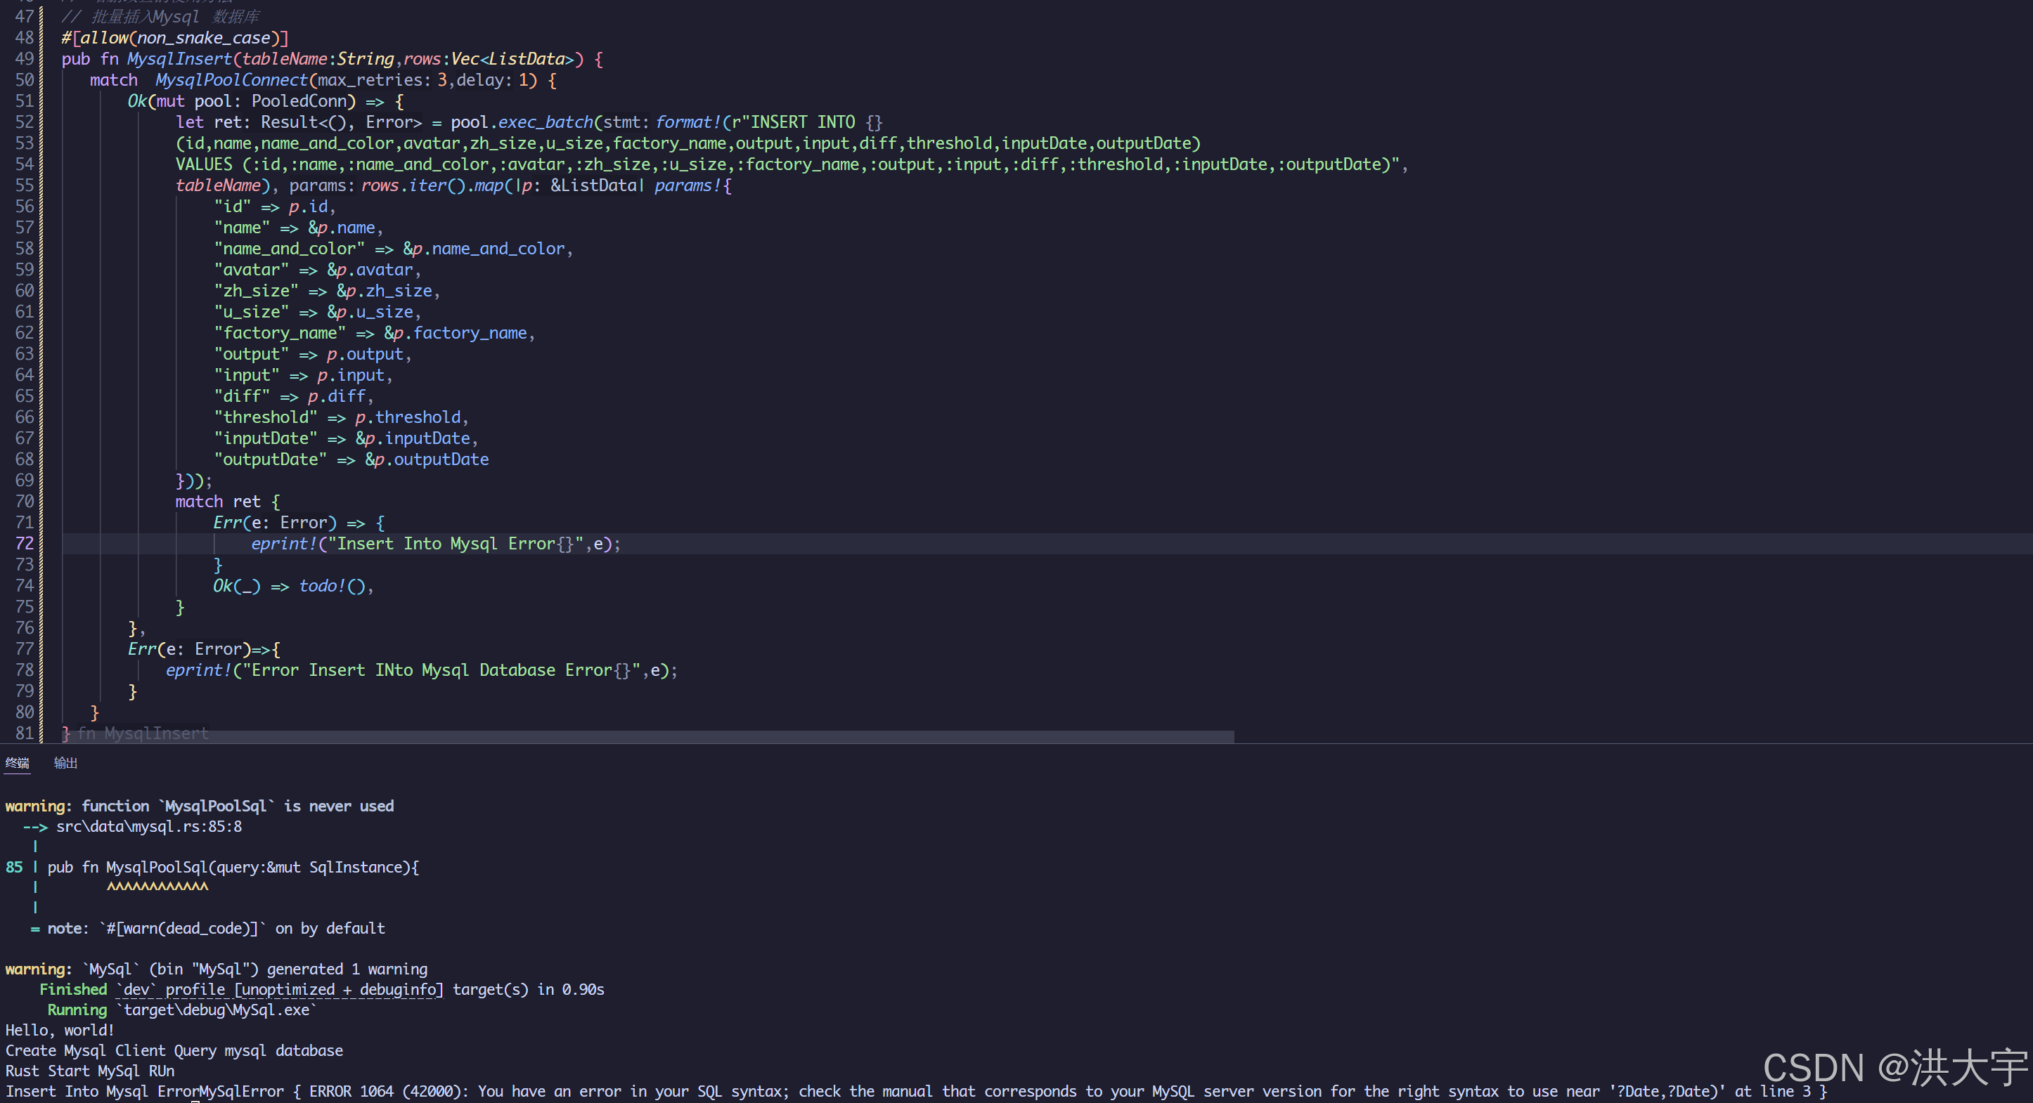Click the "threshold" key on line 66

[266, 417]
